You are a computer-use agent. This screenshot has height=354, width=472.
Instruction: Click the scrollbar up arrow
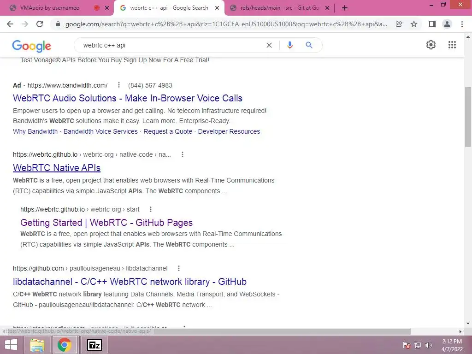[x=468, y=37]
